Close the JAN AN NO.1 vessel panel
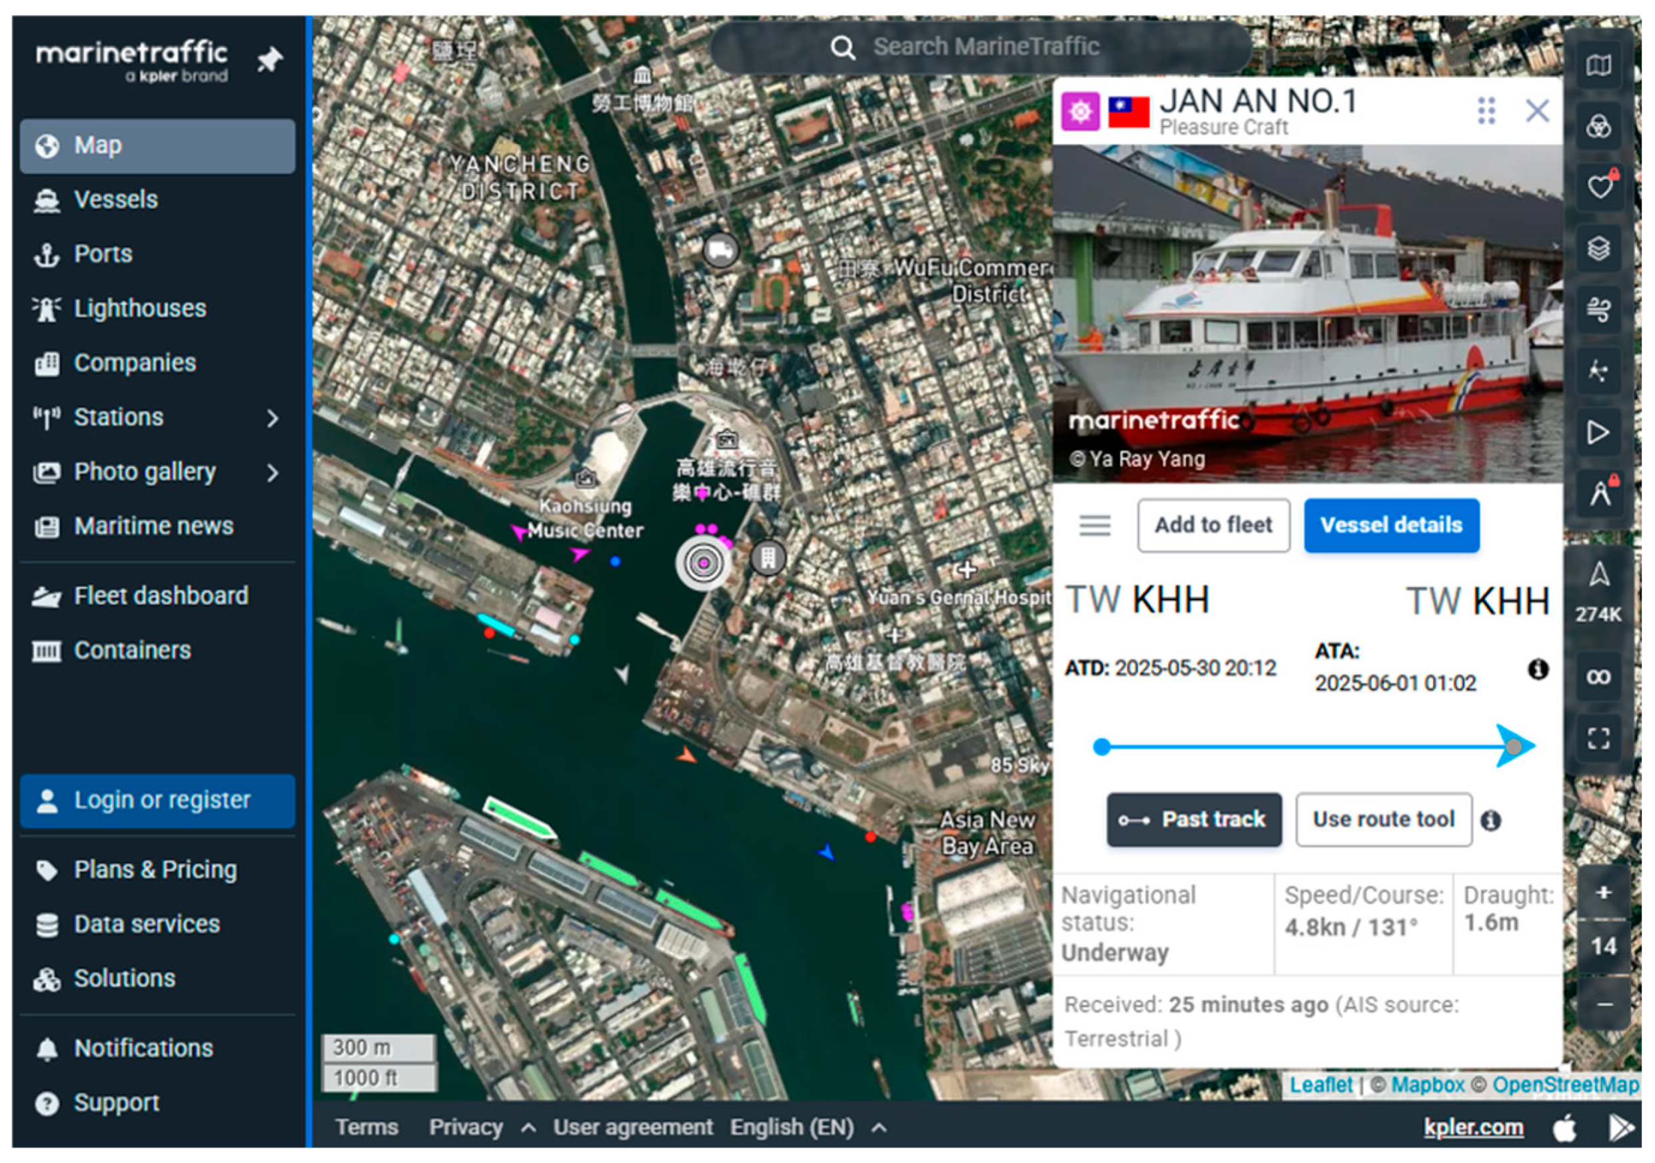Image resolution: width=1655 pixels, height=1163 pixels. [1538, 111]
